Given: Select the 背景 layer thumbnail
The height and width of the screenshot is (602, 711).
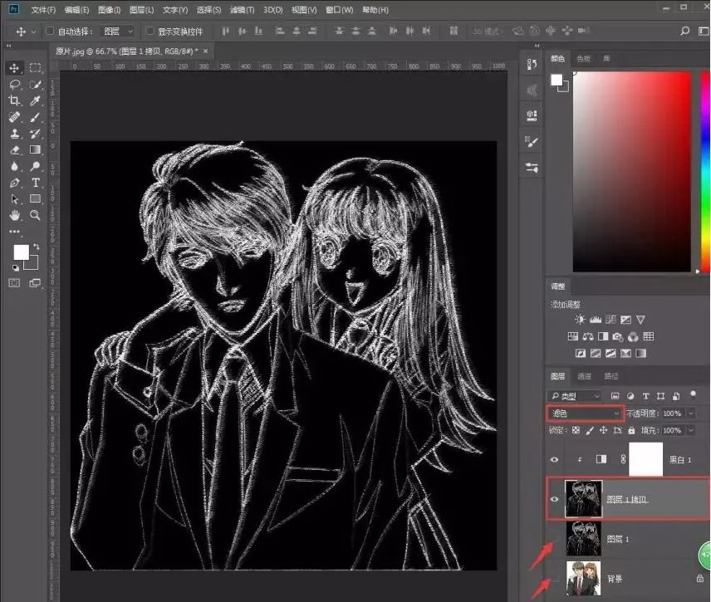Looking at the screenshot, I should [x=582, y=578].
